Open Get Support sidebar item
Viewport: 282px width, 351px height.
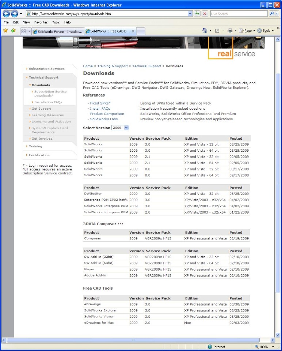point(41,109)
